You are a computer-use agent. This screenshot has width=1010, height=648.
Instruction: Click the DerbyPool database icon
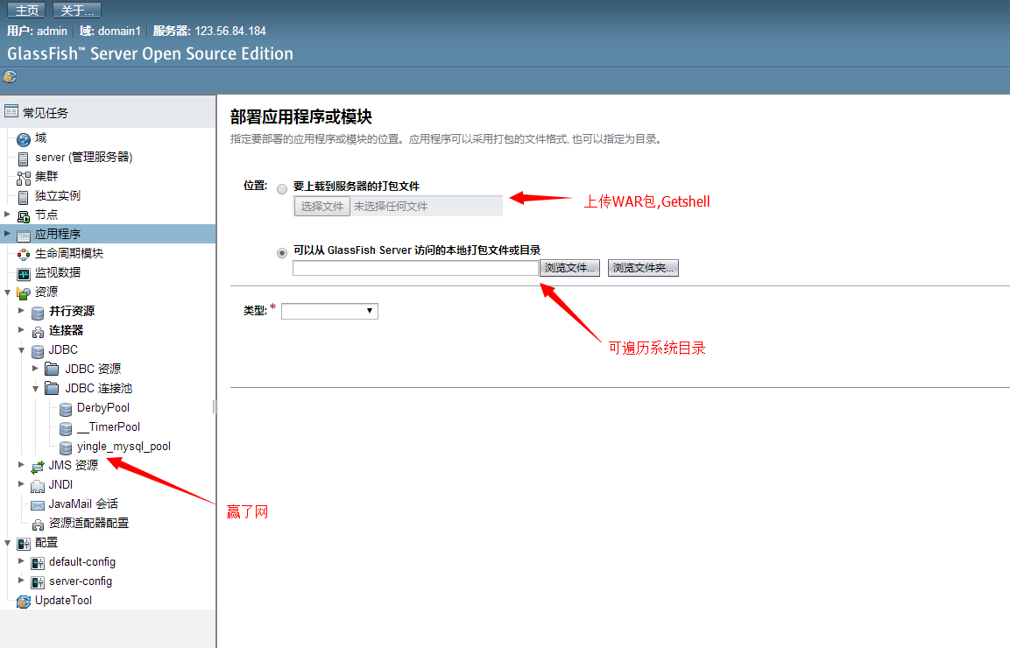pyautogui.click(x=66, y=409)
